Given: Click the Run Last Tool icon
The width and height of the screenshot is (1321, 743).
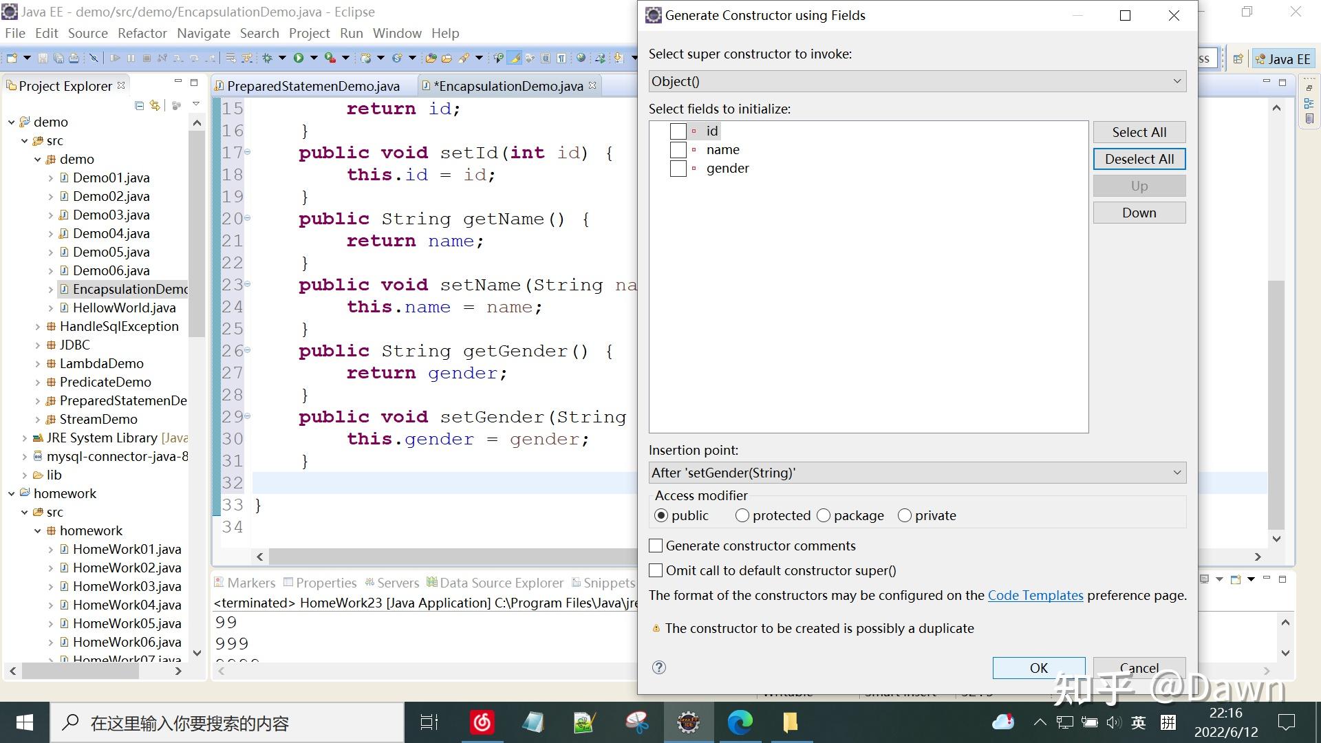Looking at the screenshot, I should click(x=330, y=58).
